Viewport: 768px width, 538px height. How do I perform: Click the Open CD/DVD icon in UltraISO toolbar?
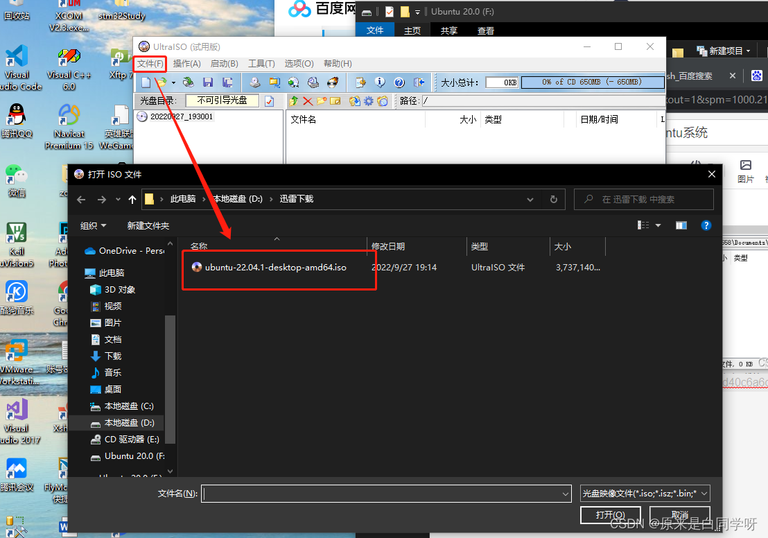tap(188, 83)
